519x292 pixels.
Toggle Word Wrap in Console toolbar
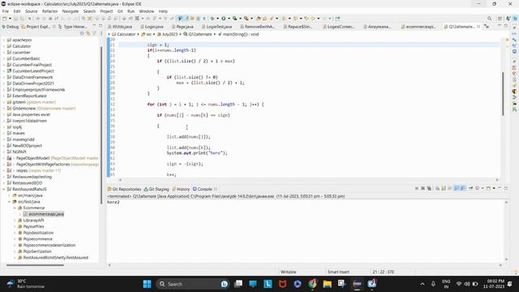tap(450, 188)
